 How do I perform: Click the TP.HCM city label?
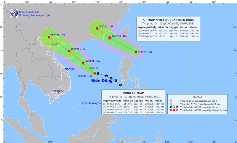[x=58, y=91]
